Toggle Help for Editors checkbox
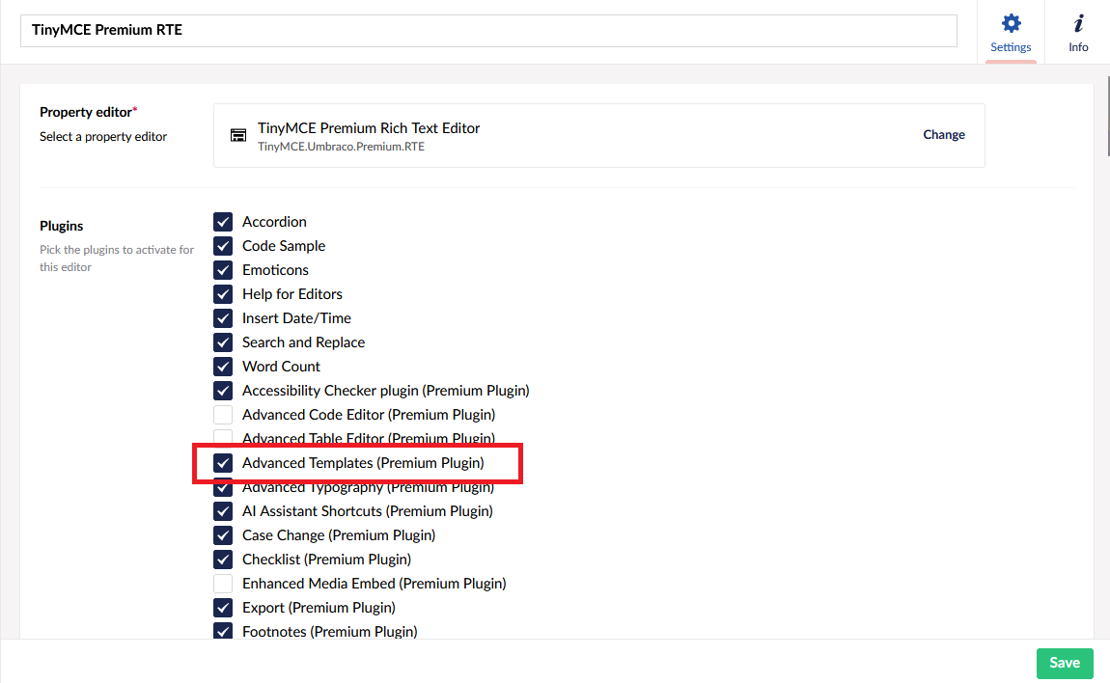This screenshot has width=1110, height=683. [x=223, y=294]
